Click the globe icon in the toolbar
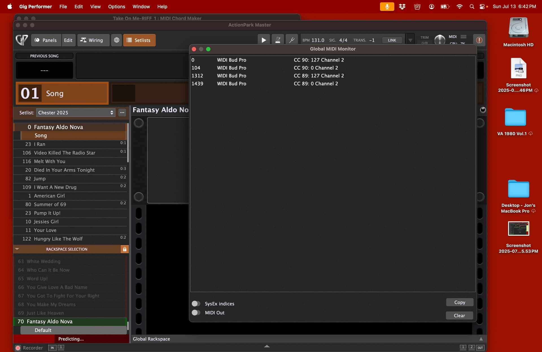The image size is (542, 352). (x=117, y=40)
